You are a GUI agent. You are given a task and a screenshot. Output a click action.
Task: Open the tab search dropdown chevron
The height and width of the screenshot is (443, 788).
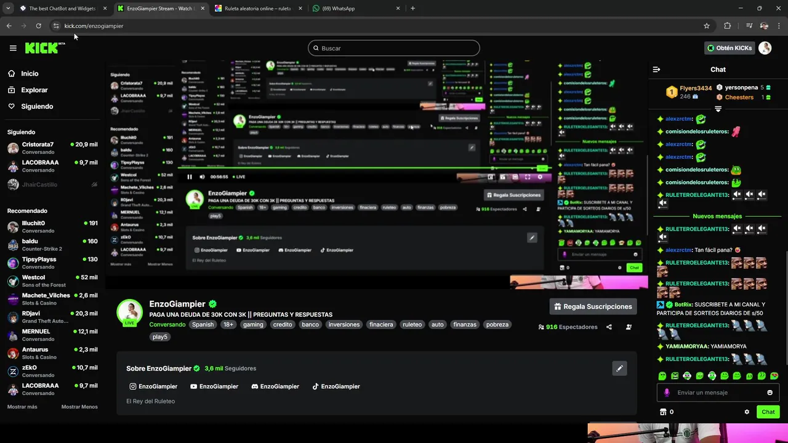(x=8, y=9)
